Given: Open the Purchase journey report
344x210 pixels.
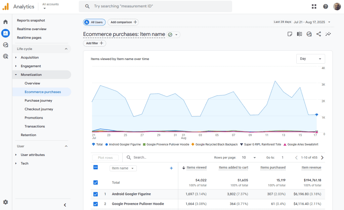Looking at the screenshot, I should pyautogui.click(x=38, y=101).
